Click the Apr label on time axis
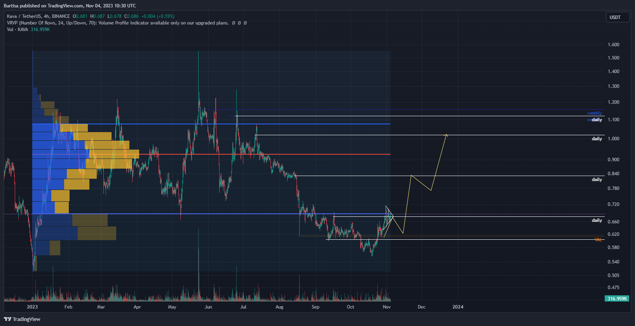This screenshot has height=326, width=635. coord(137,307)
